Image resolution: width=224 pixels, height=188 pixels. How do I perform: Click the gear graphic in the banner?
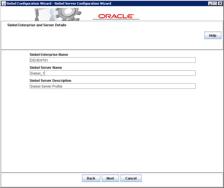[69, 14]
